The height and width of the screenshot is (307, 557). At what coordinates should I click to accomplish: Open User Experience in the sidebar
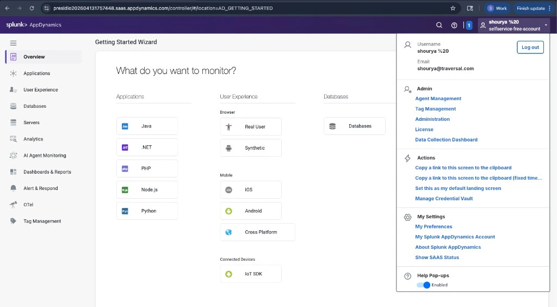40,89
